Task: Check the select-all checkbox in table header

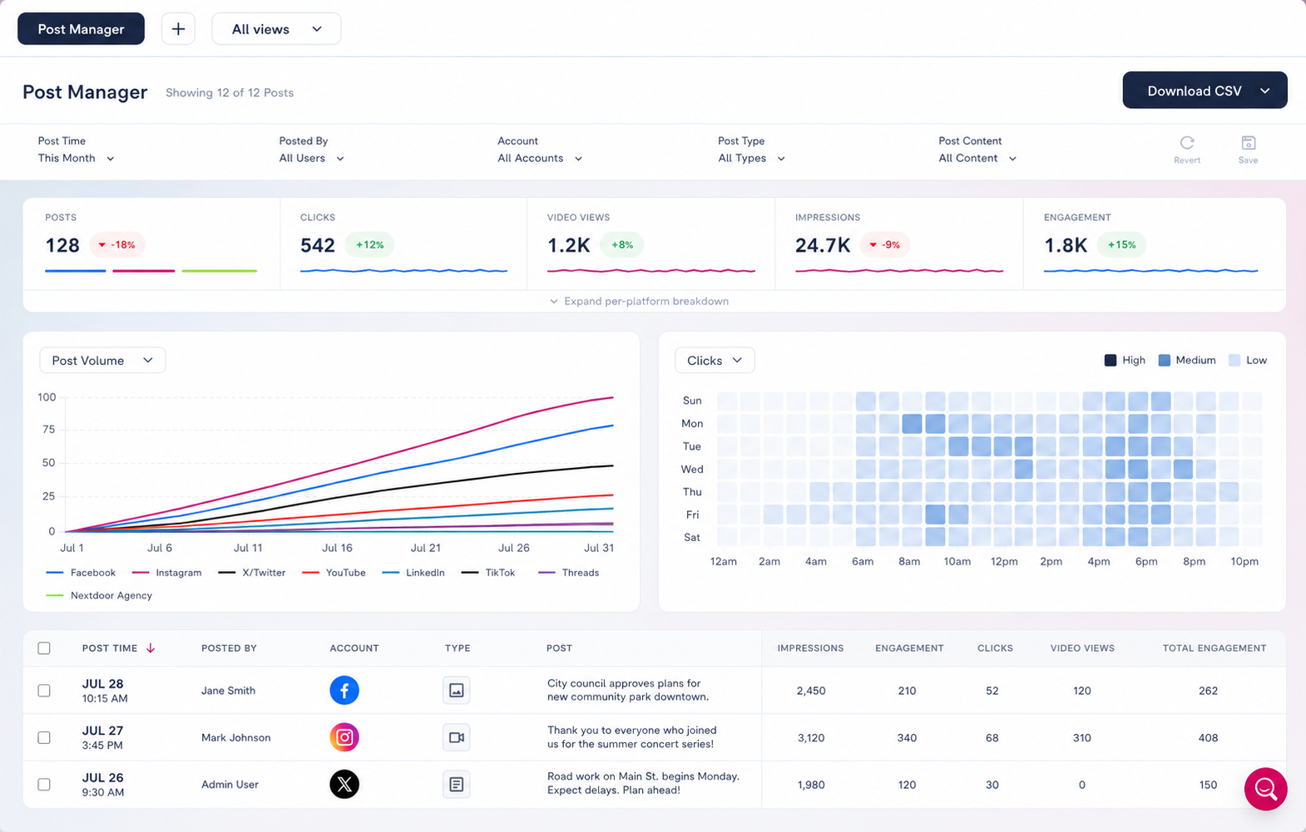Action: click(44, 648)
